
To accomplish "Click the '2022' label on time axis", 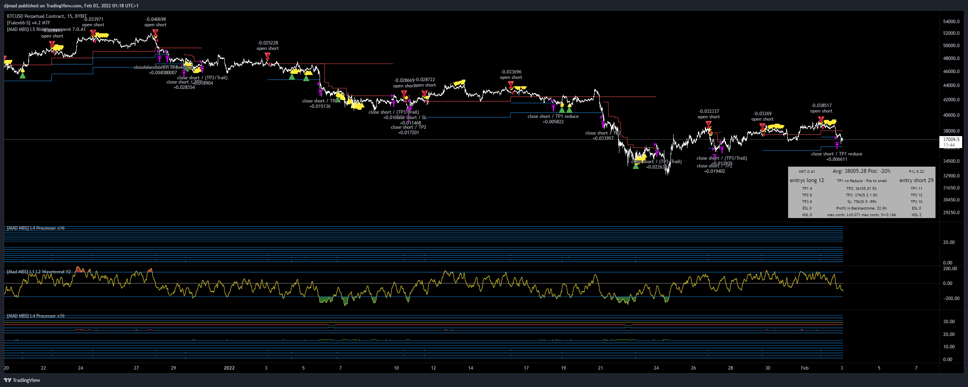I will [229, 368].
